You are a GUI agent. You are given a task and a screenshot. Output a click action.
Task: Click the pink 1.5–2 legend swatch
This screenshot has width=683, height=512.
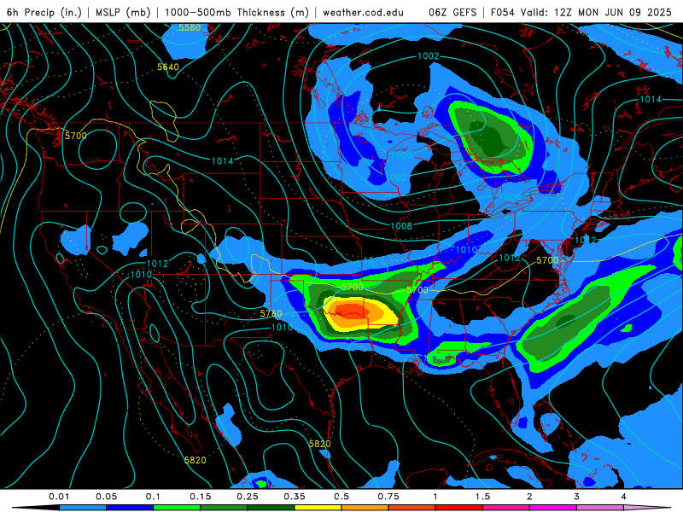[506, 508]
